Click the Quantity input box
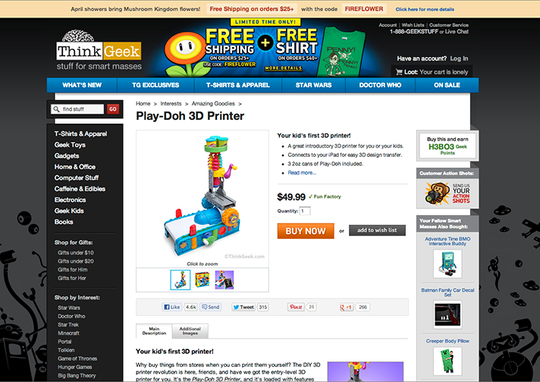 click(305, 211)
